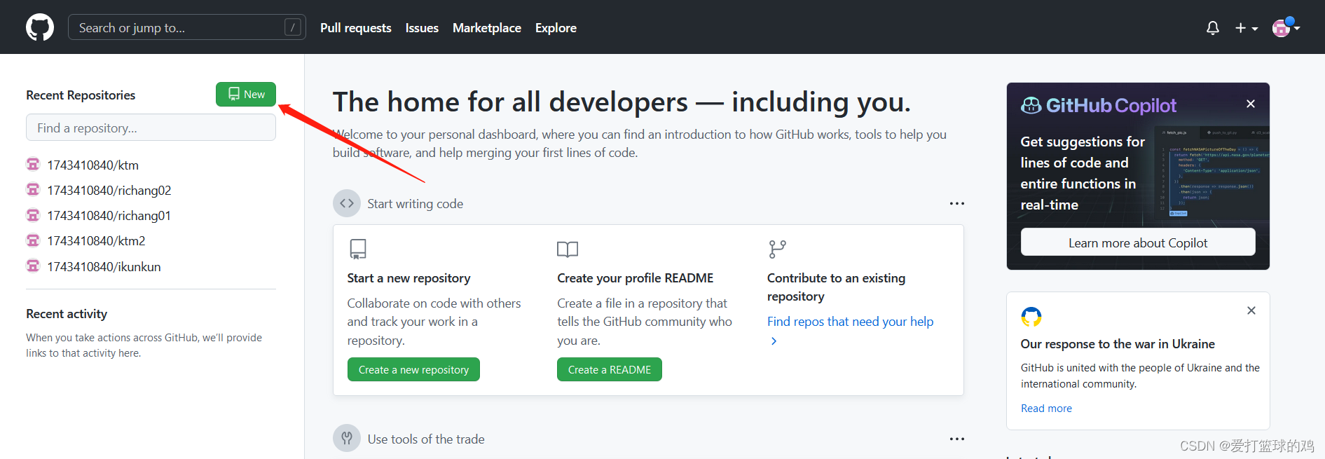Click the Our response to the war in Ukraine title
Image resolution: width=1325 pixels, height=459 pixels.
pyautogui.click(x=1118, y=344)
